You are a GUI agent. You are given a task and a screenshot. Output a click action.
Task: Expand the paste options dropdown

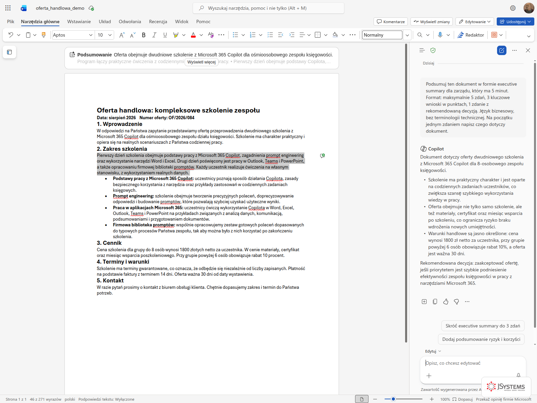pos(35,35)
